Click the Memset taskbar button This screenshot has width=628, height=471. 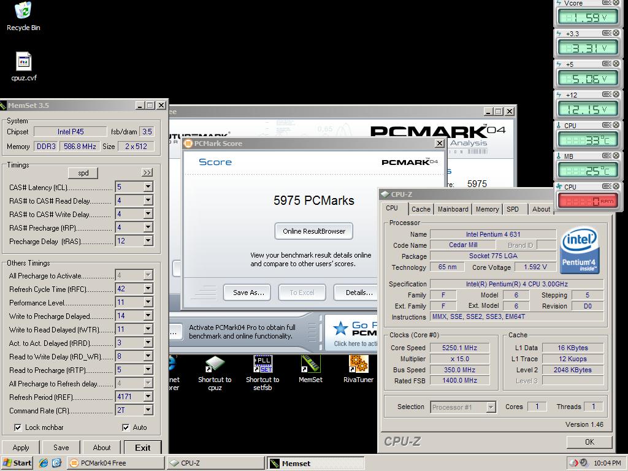point(316,464)
